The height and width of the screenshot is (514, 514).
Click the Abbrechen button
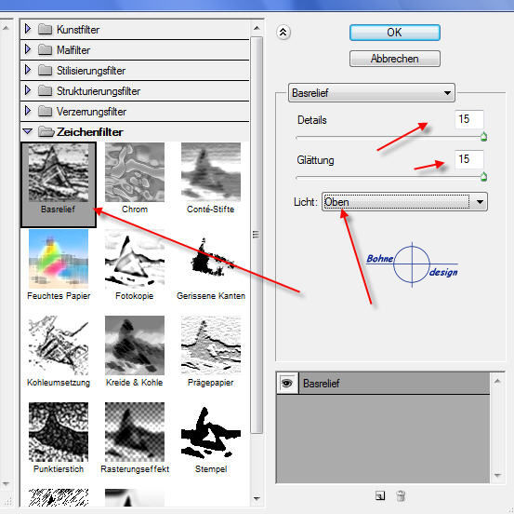pyautogui.click(x=395, y=59)
